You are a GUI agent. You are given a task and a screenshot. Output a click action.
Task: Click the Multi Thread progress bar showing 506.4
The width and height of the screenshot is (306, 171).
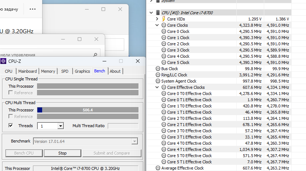click(x=88, y=110)
